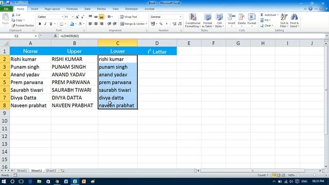Open the Sheet3 worksheet tab
This screenshot has height=185, width=329.
[x=51, y=171]
